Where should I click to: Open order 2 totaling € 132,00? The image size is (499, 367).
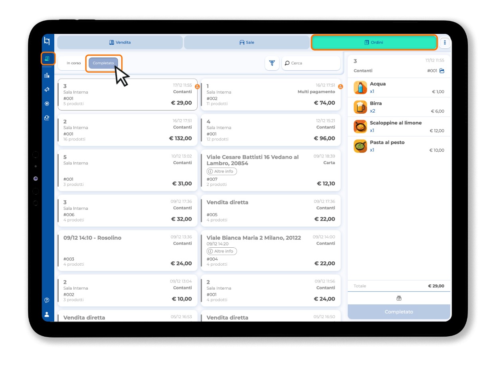128,130
